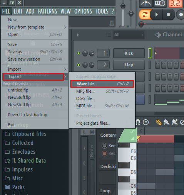Click the piano roll magnet snap icon
Viewport: 184px width, 195px height.
[x=138, y=122]
